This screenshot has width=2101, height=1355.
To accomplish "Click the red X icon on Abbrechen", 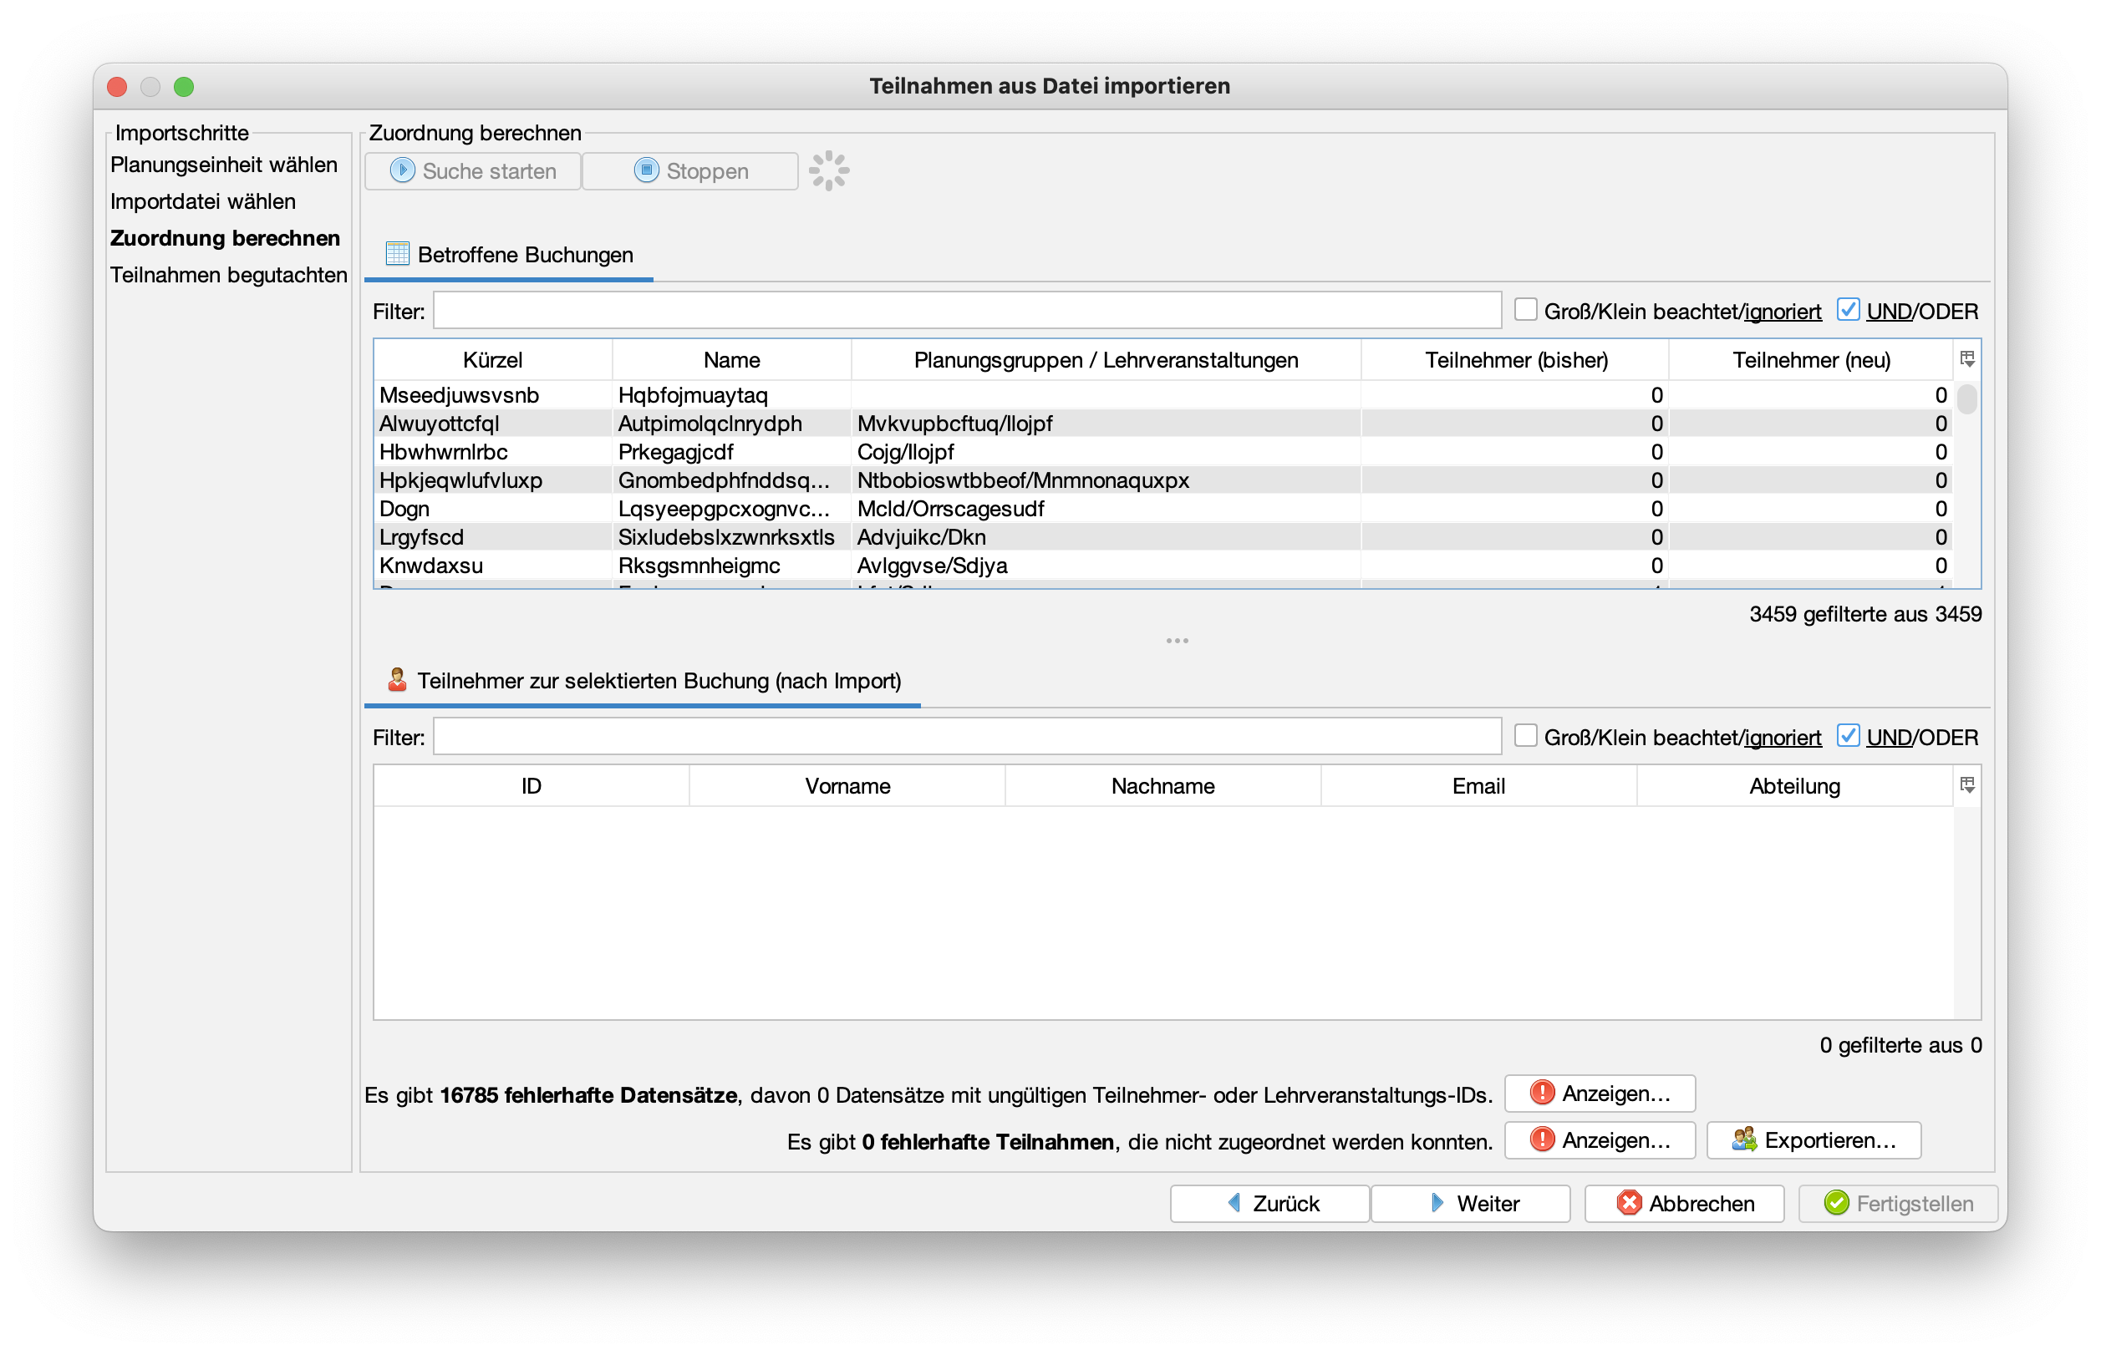I will tap(1628, 1203).
